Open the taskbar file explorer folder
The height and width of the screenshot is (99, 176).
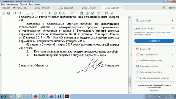click(x=20, y=97)
